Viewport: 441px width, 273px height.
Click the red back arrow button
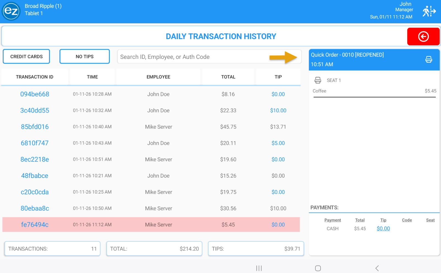tap(423, 36)
